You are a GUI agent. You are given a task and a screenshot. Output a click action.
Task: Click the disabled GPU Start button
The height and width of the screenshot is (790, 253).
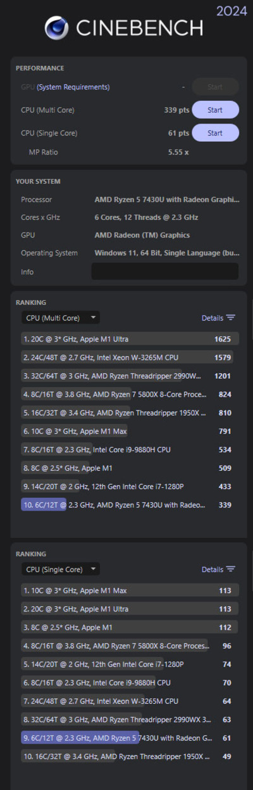pyautogui.click(x=215, y=87)
